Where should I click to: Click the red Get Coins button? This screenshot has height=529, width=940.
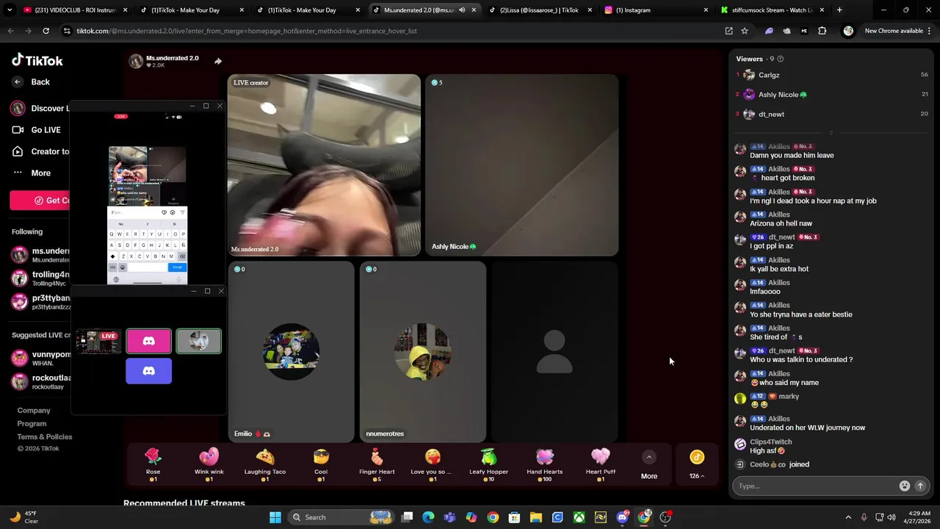tap(40, 201)
